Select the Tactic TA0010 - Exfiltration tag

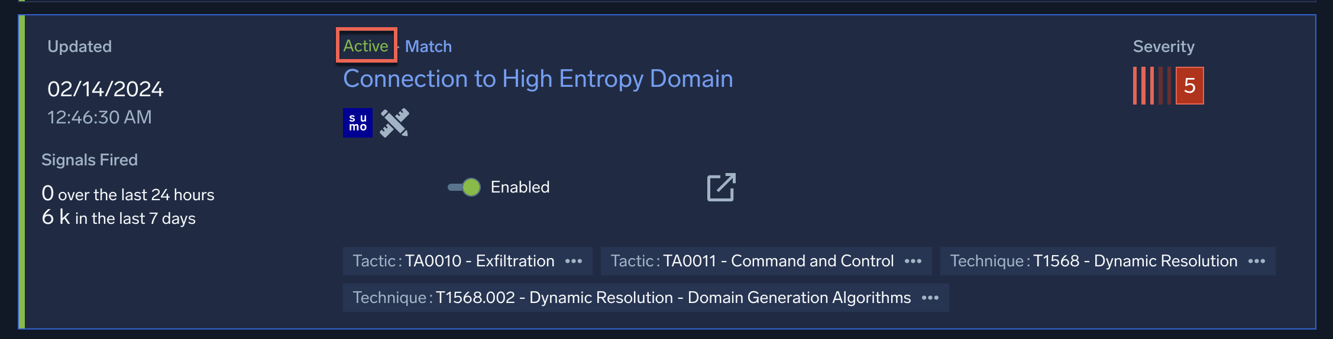454,261
